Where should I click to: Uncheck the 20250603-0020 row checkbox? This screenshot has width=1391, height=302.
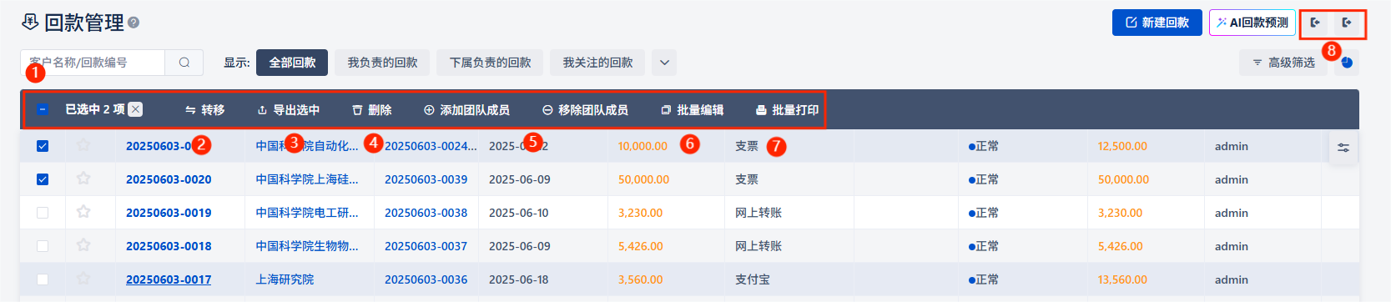tap(43, 179)
